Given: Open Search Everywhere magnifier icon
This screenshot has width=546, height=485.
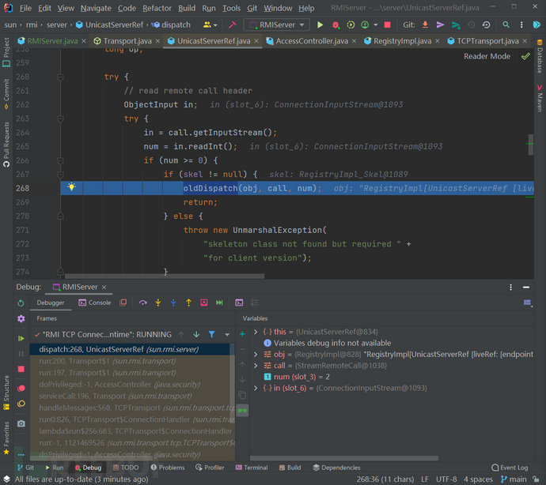Looking at the screenshot, I should [506, 24].
